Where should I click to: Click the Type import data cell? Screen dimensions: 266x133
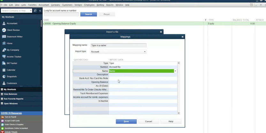tap(143, 63)
